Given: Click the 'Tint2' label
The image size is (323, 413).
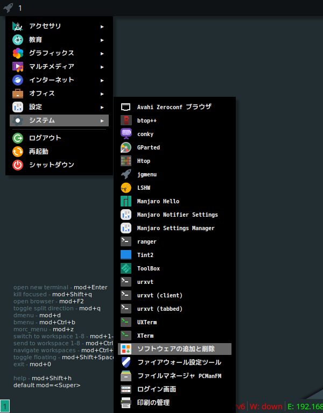Looking at the screenshot, I should (x=145, y=255).
